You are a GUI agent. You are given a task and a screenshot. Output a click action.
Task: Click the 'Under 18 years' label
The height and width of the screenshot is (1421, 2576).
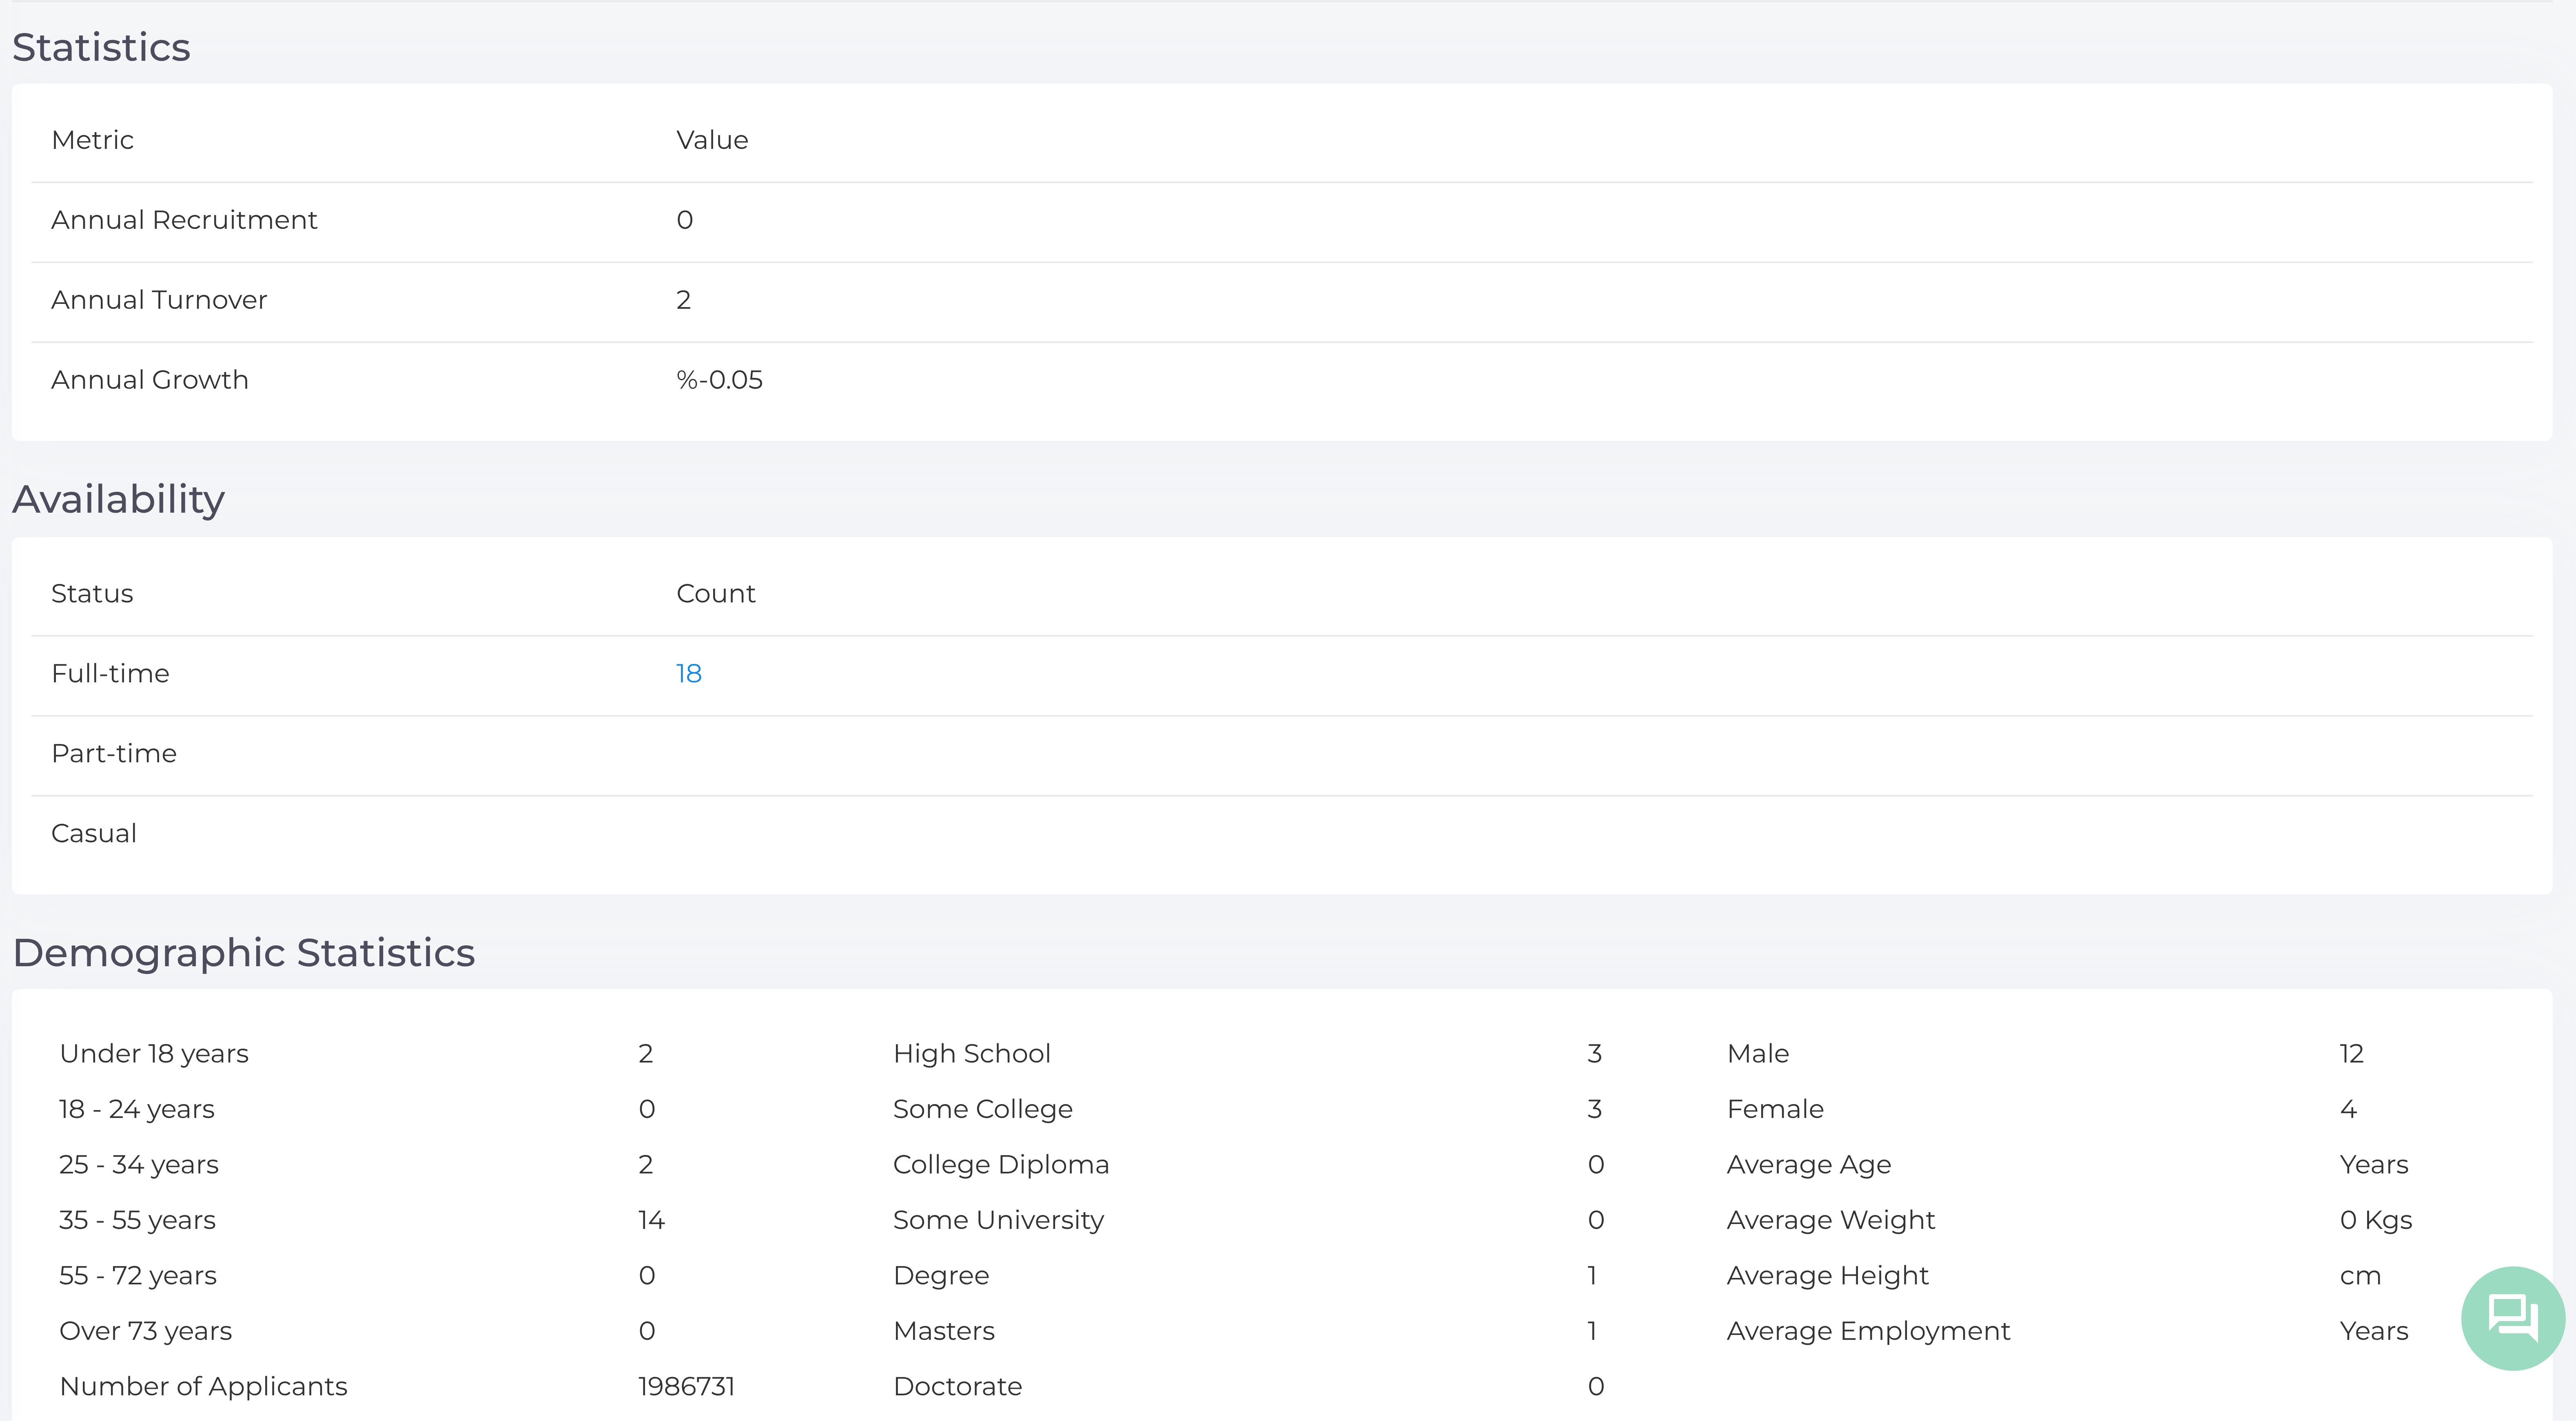click(154, 1054)
